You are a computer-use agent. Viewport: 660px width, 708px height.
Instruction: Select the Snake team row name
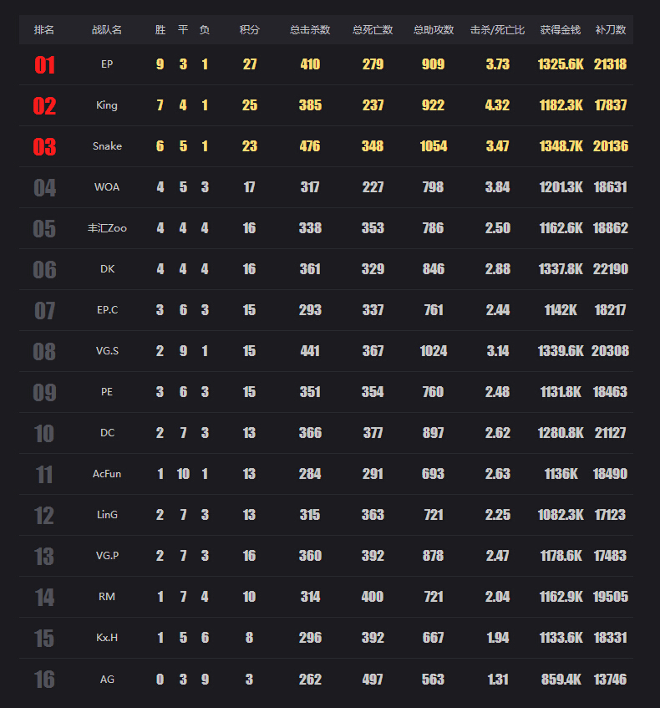pos(107,145)
